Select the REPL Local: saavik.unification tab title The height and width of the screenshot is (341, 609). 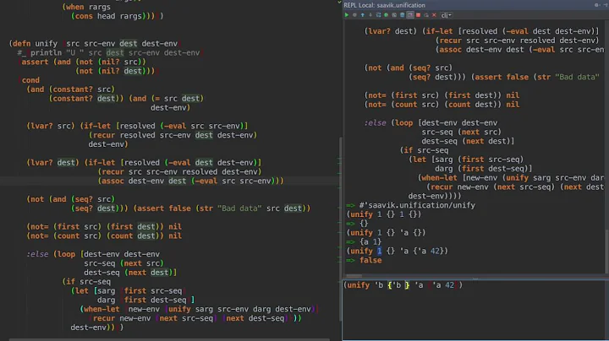click(385, 5)
